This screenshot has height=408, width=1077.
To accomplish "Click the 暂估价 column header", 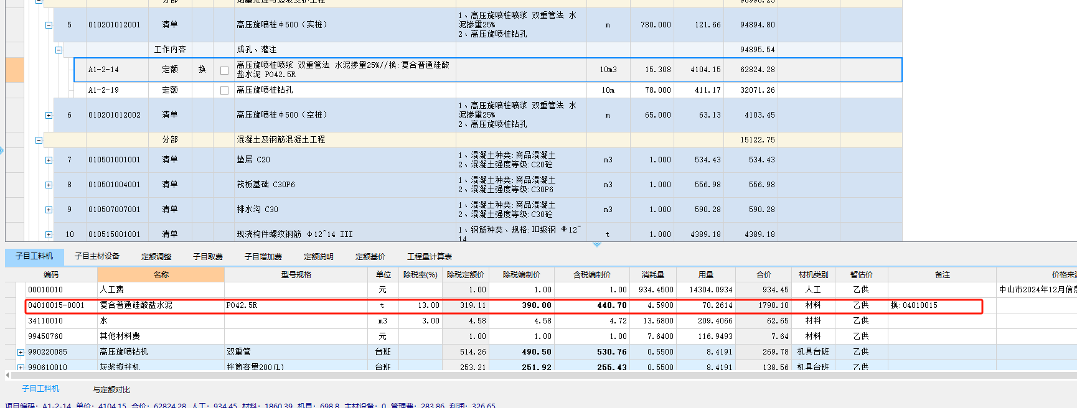I will (x=862, y=274).
